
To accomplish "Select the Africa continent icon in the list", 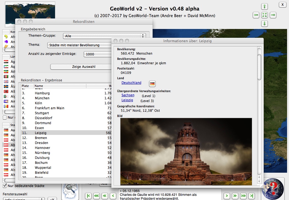I will click(6, 37).
